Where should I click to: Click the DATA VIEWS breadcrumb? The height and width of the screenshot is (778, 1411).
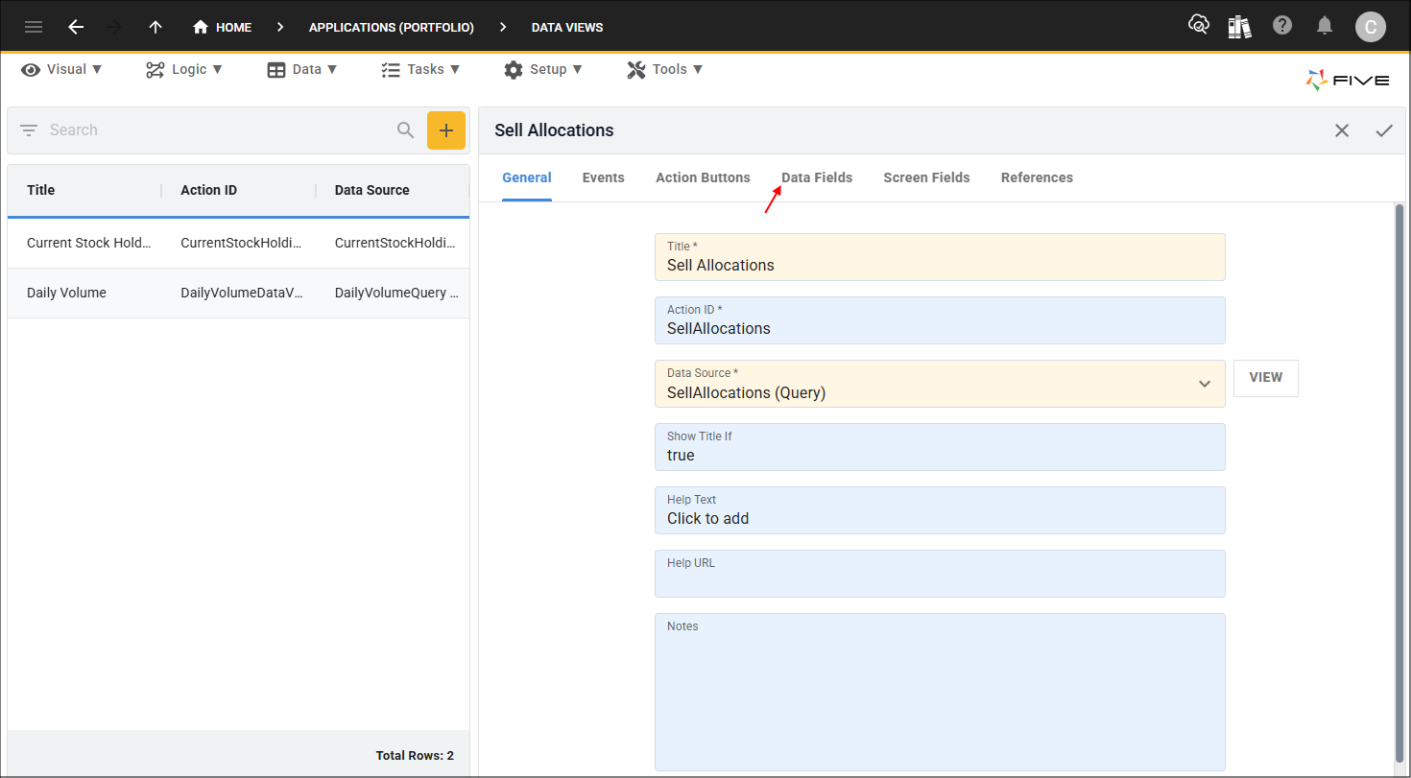pyautogui.click(x=567, y=27)
